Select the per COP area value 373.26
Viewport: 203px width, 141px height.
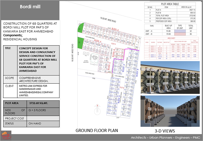[x=193, y=18]
